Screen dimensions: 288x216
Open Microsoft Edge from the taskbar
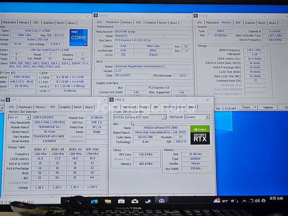[94, 202]
